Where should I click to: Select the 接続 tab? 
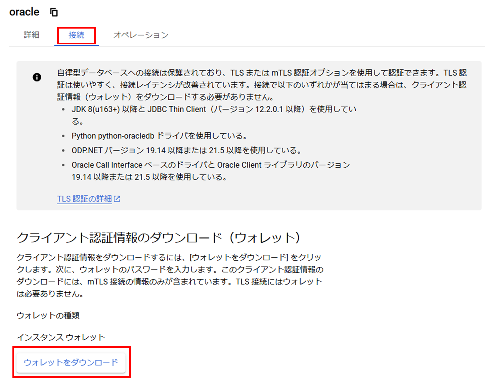[x=76, y=35]
